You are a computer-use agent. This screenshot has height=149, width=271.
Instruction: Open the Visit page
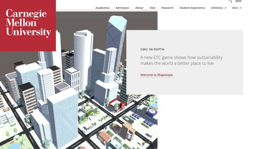(152, 8)
